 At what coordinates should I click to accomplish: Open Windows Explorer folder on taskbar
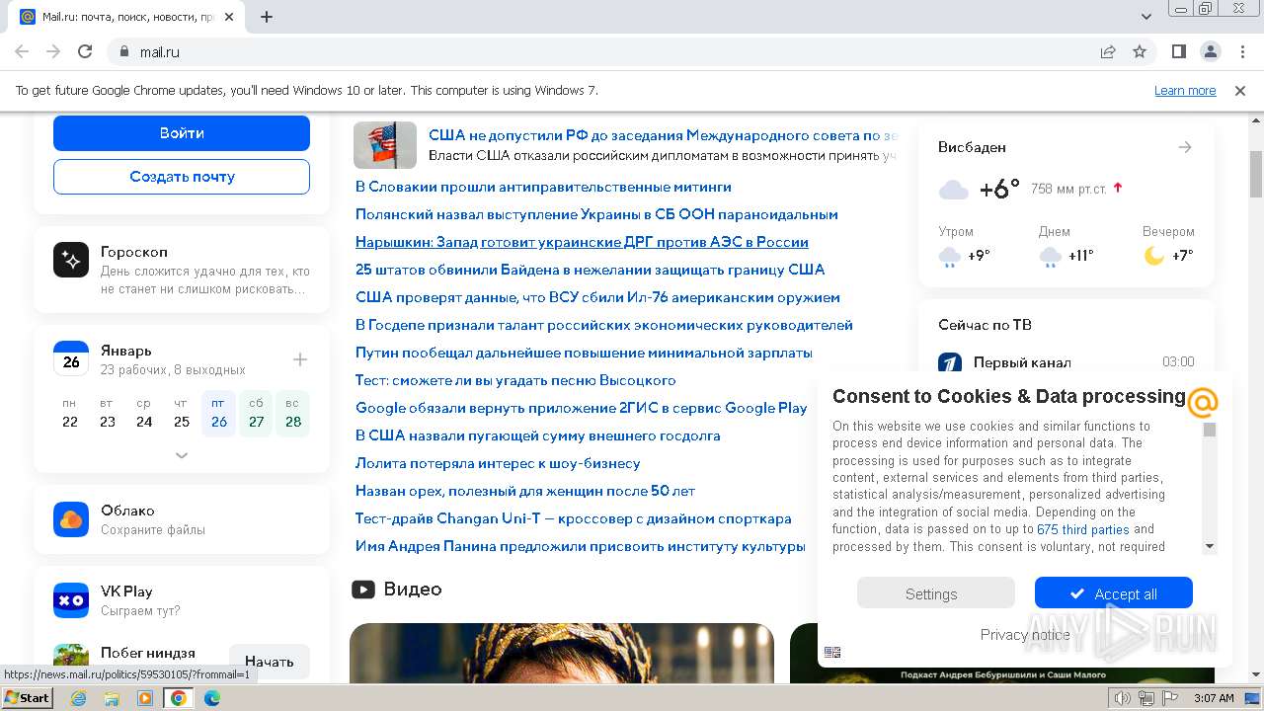click(x=112, y=698)
